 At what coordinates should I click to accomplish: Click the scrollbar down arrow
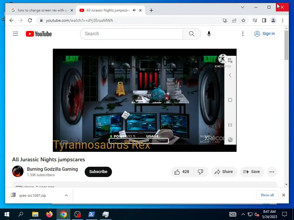[x=286, y=184]
